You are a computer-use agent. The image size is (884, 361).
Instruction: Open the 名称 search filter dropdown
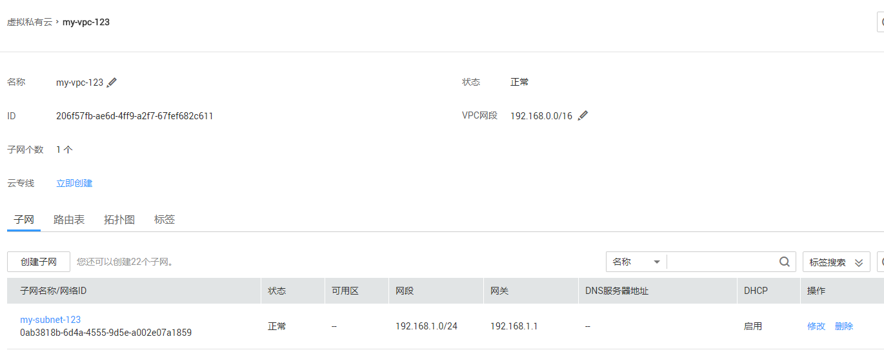pyautogui.click(x=636, y=262)
